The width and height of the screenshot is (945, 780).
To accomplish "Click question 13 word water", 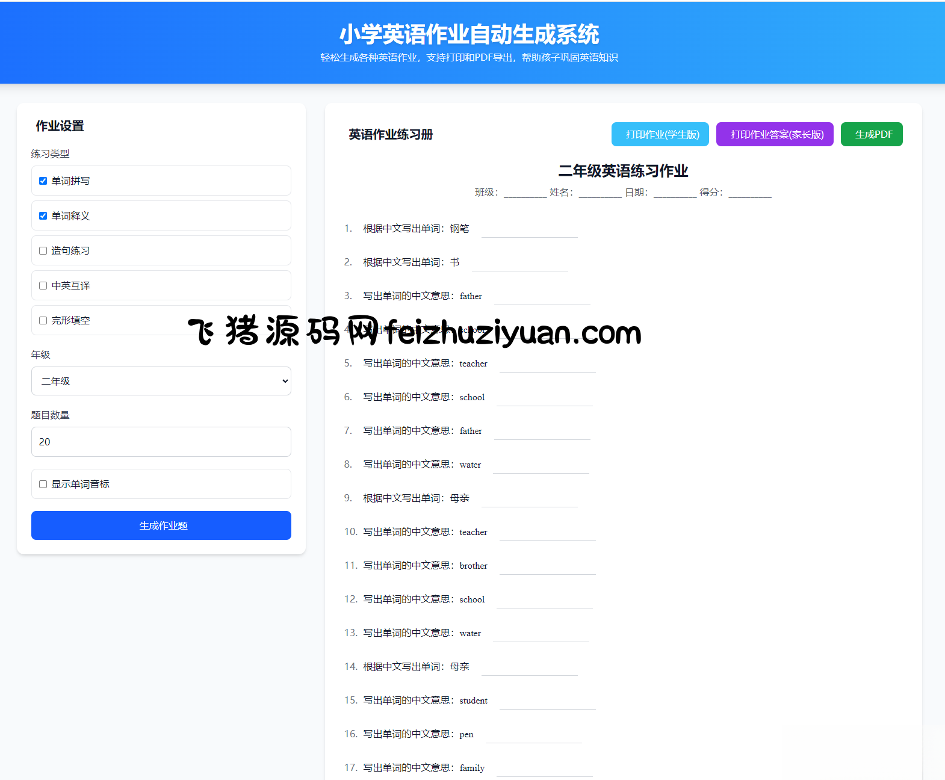I will (x=470, y=633).
